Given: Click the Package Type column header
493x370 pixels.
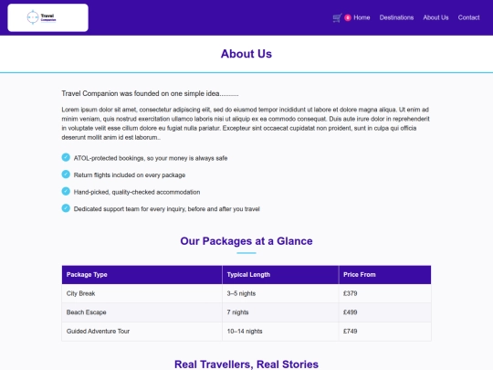Looking at the screenshot, I should 142,275.
